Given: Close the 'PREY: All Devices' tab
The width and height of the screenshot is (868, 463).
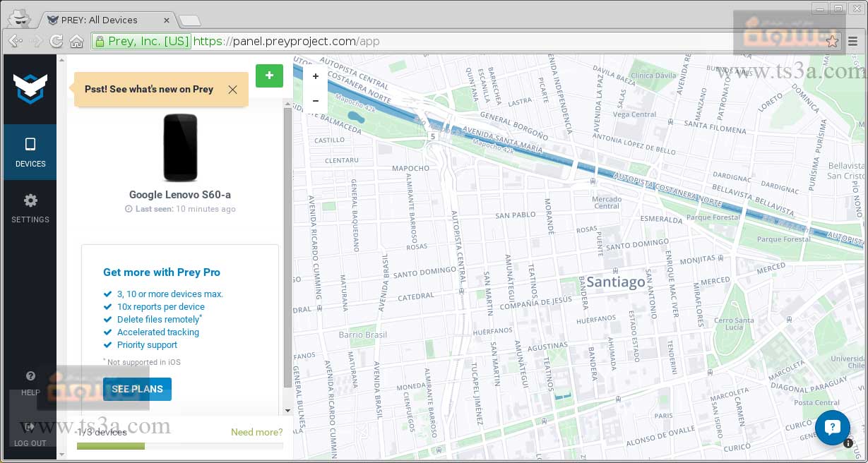Looking at the screenshot, I should click(x=166, y=20).
